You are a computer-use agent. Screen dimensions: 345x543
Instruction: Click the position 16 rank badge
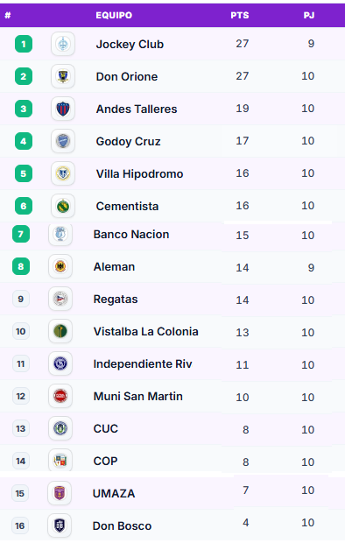click(20, 525)
